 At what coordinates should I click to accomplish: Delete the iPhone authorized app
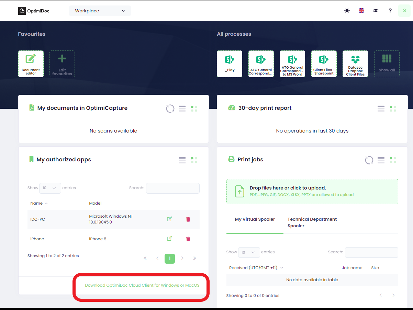pos(188,239)
